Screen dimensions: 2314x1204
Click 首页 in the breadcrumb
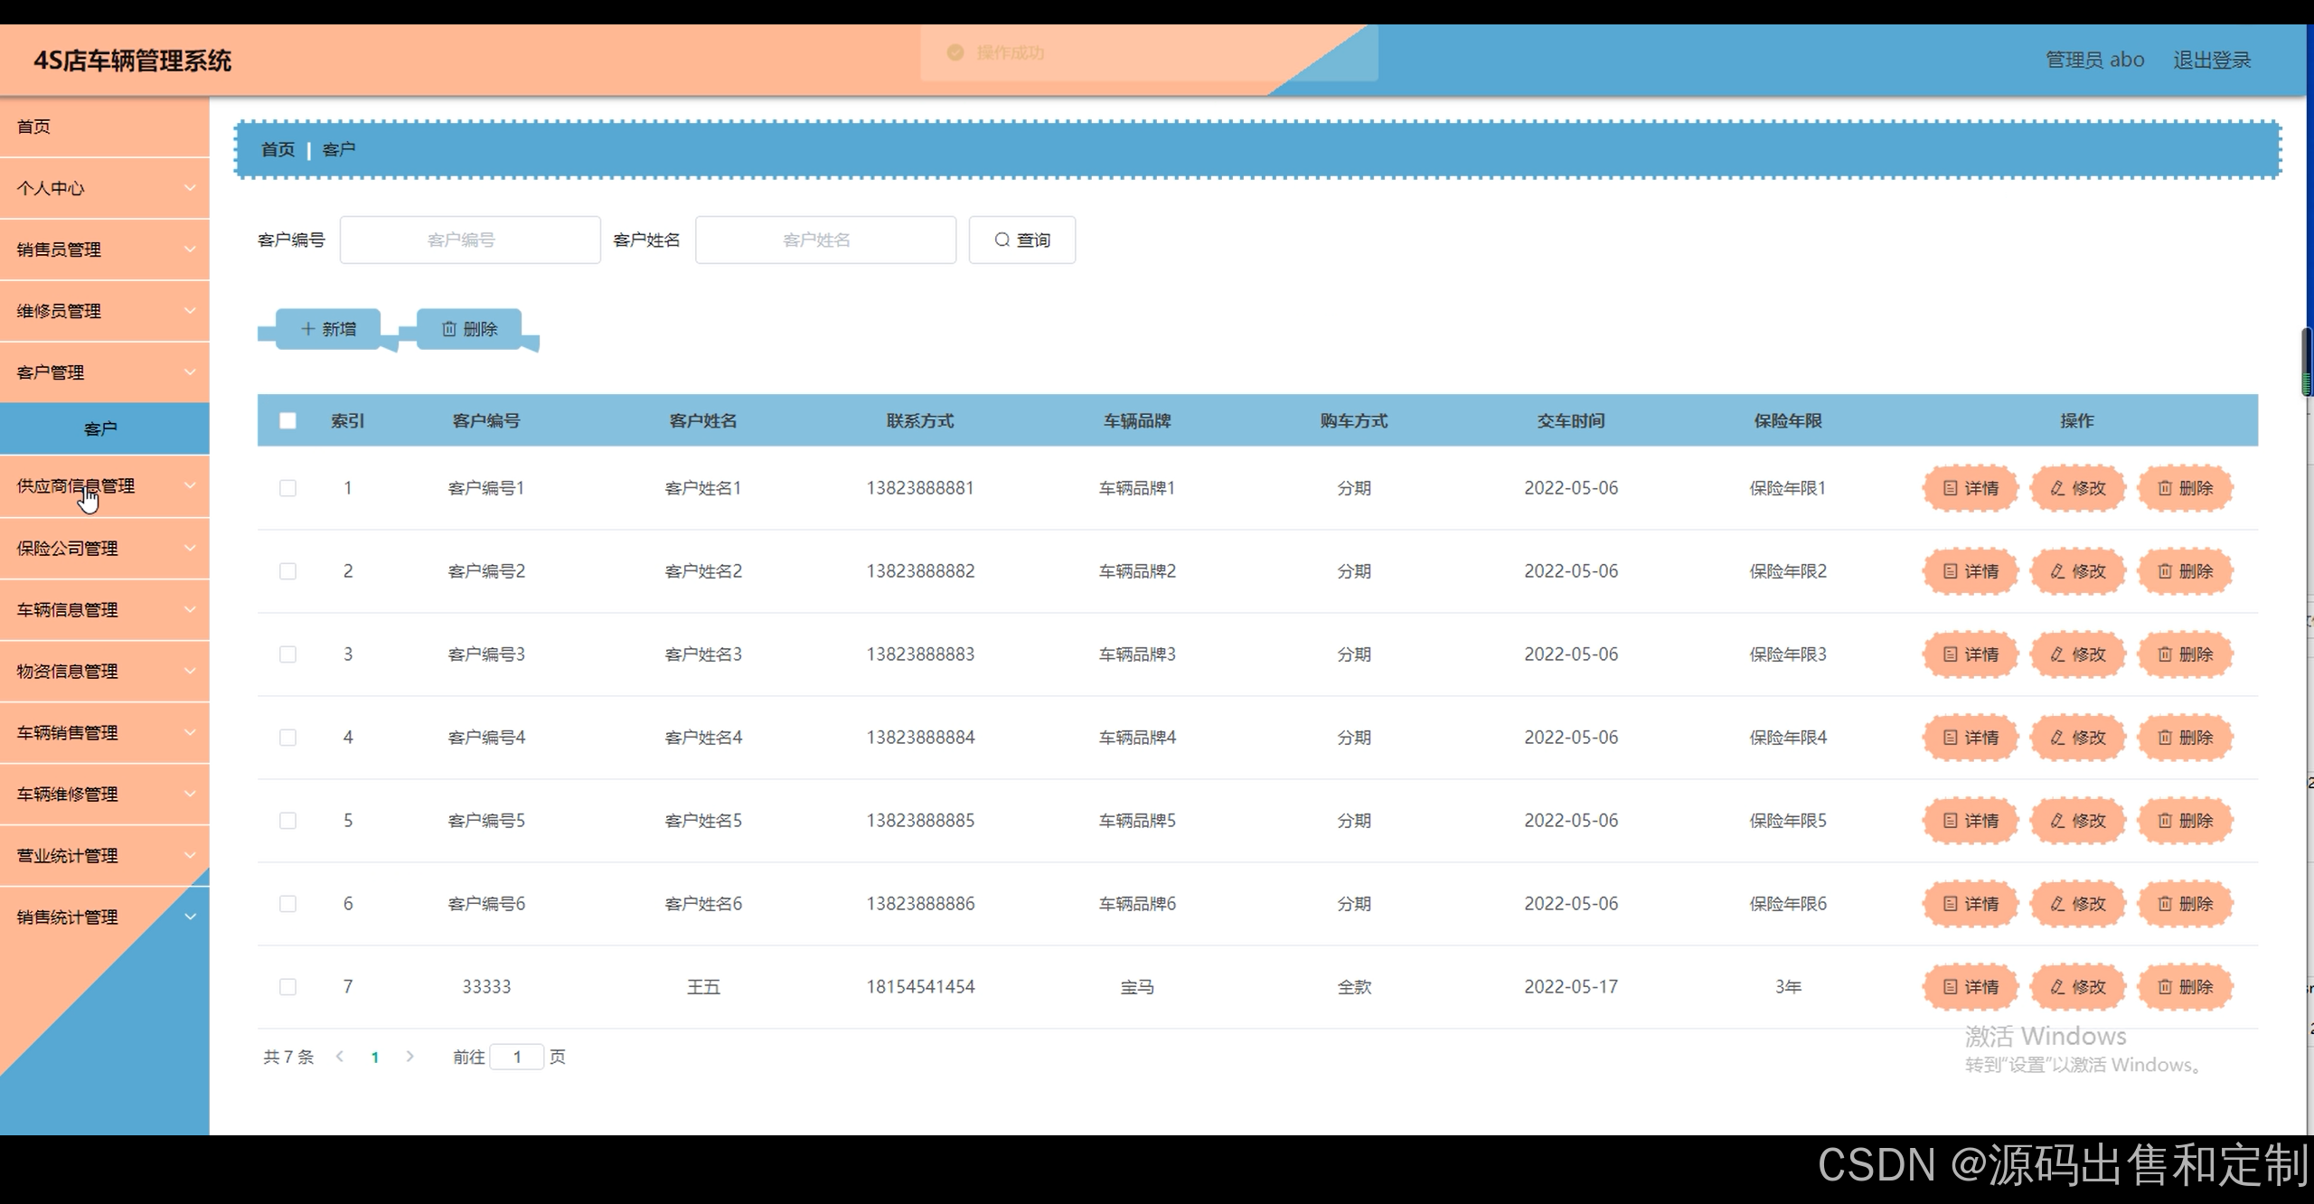tap(277, 150)
